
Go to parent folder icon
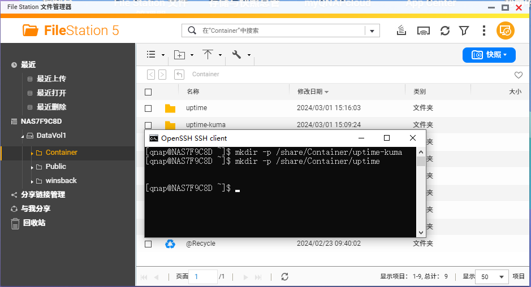(179, 75)
